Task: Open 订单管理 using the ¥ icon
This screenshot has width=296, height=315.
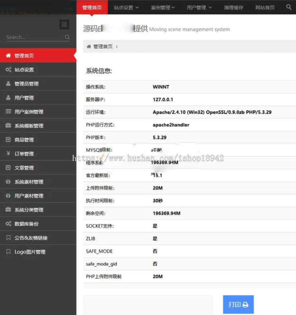Action: pos(8,153)
